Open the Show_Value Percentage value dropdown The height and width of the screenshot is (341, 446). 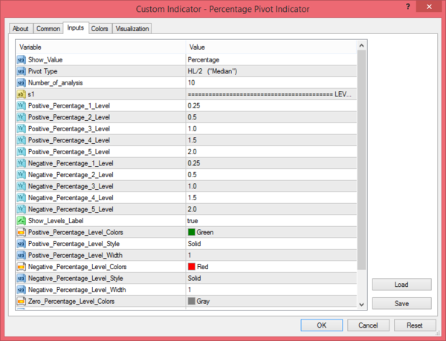coord(271,60)
